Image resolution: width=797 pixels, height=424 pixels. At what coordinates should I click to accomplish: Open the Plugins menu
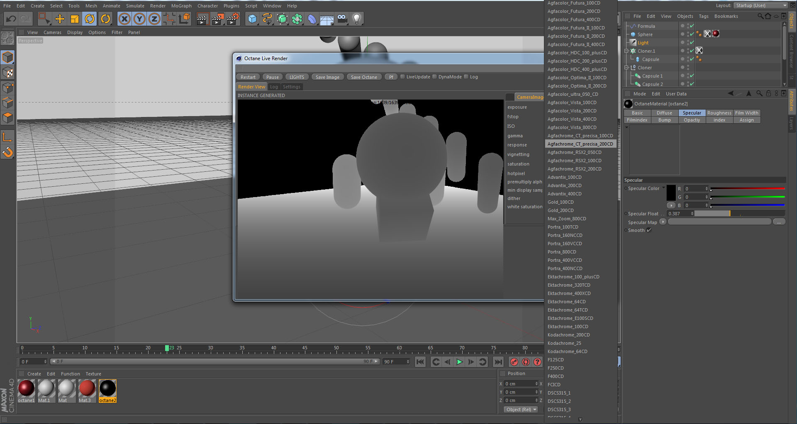231,6
